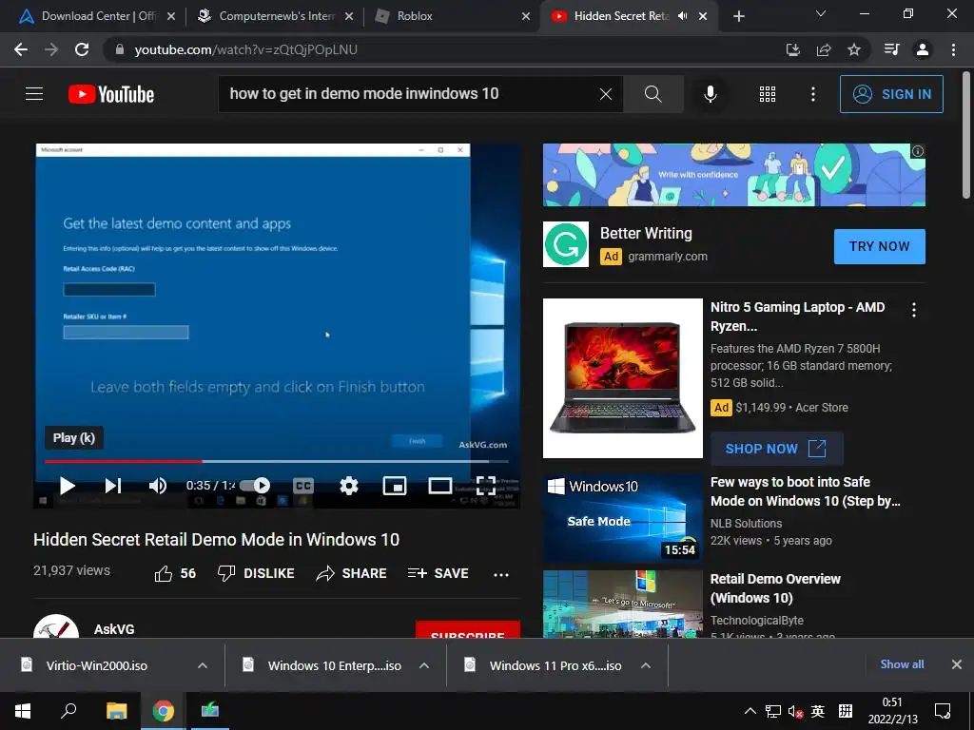Screen dimensions: 974x730
Task: Seek on the red video progress bar
Action: 277,461
